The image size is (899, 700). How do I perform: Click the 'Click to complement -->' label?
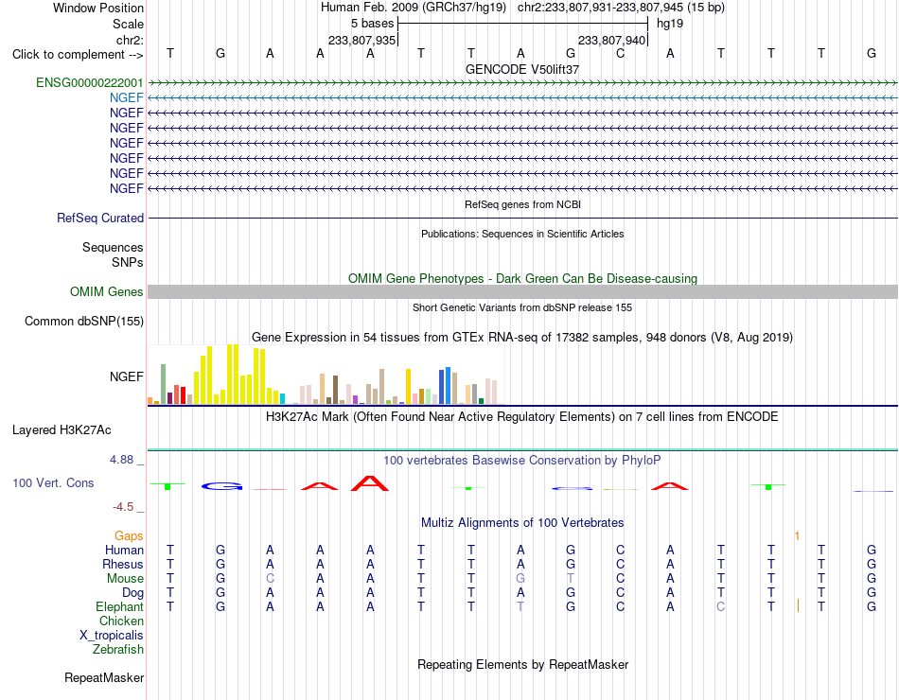(78, 55)
